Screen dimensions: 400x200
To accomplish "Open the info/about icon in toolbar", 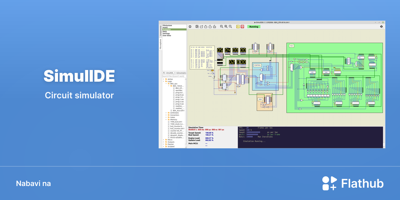I will point(381,27).
